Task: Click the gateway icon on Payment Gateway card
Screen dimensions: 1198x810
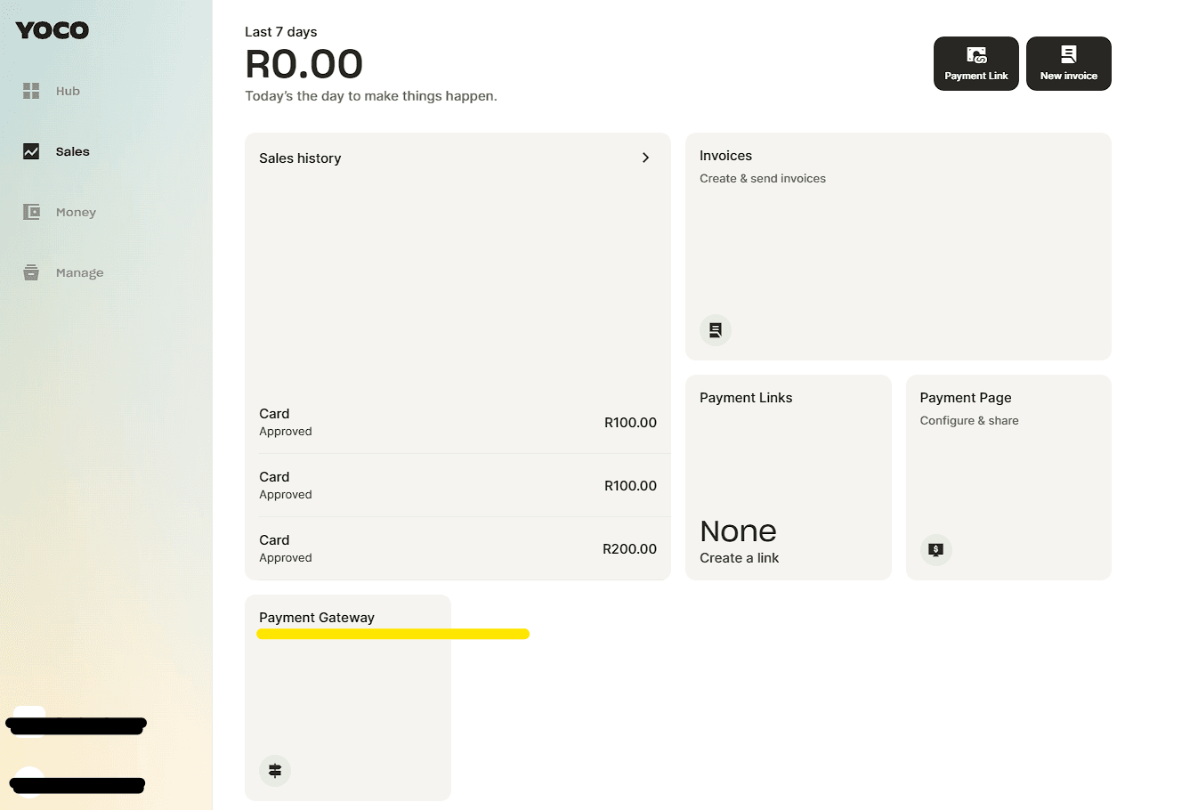Action: [x=274, y=770]
